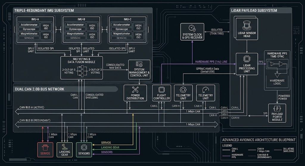Click the "POWERED POWER" label
This screenshot has width=305, height=166.
284,97
